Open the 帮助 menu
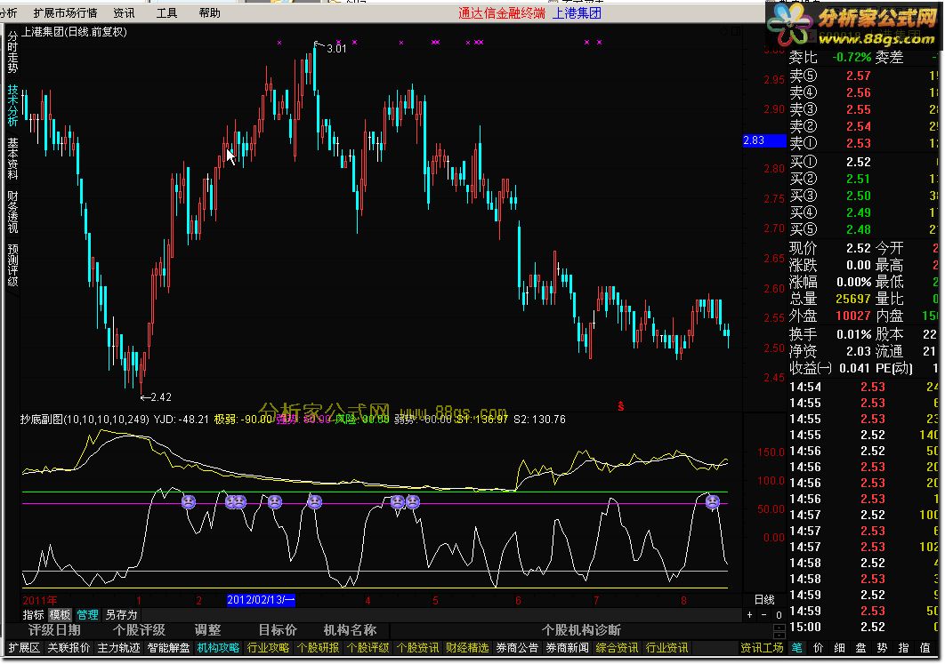Viewport: 945px width, 664px height. coord(209,12)
